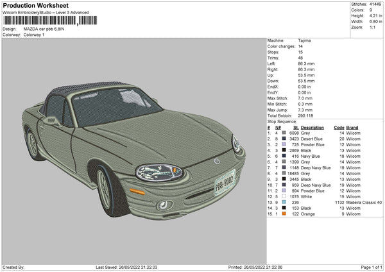Click the Max Jump value 7.3 mm

click(x=305, y=110)
